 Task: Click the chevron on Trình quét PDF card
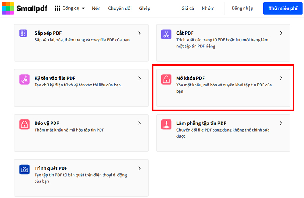click(139, 168)
